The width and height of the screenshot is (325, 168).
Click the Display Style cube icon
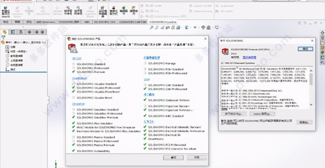(187, 27)
